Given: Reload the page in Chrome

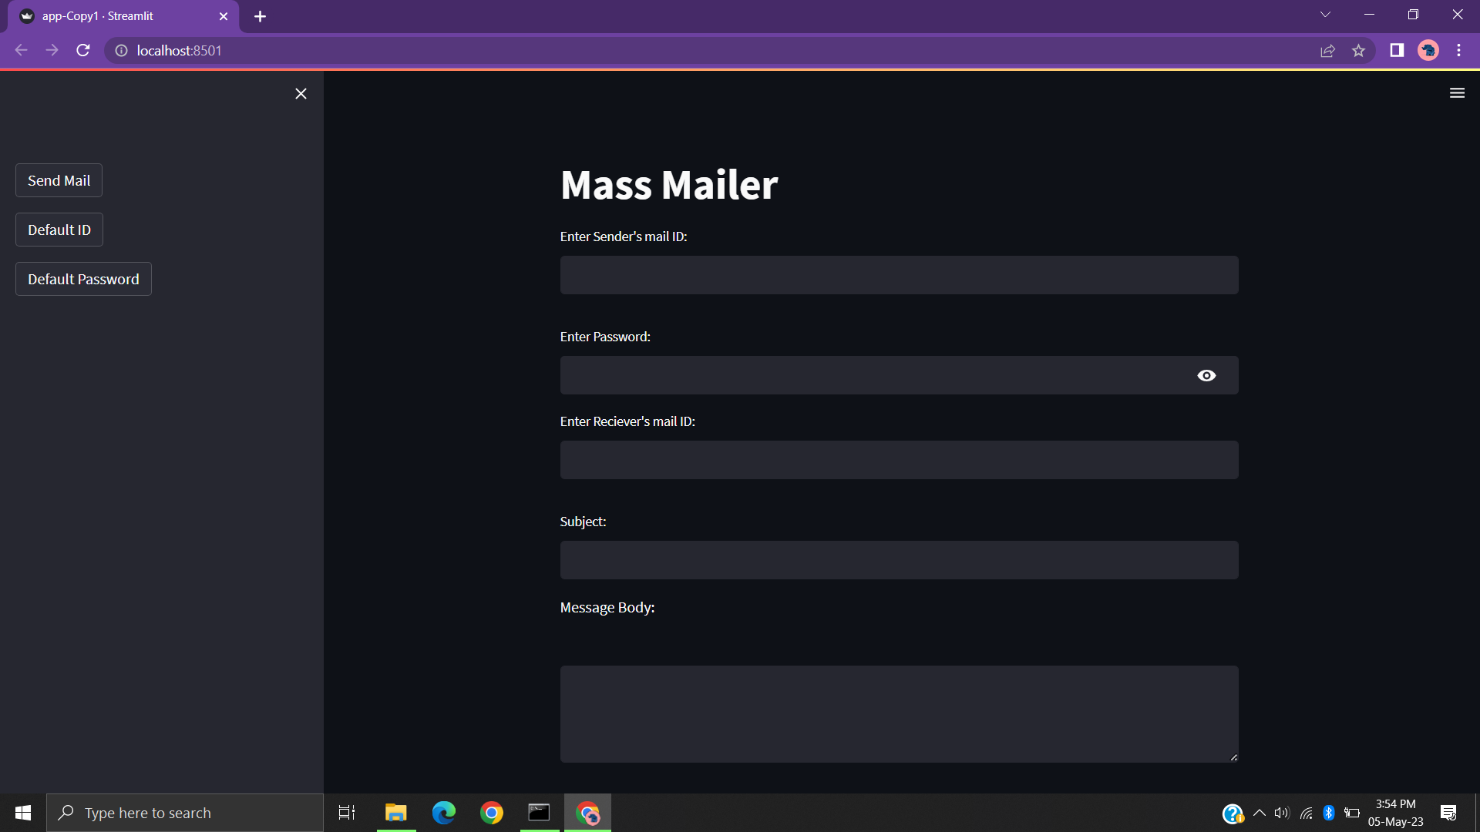Looking at the screenshot, I should 83,50.
